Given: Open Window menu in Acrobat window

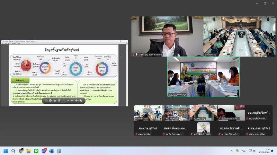Looking at the screenshot, I should pyautogui.click(x=14, y=43).
